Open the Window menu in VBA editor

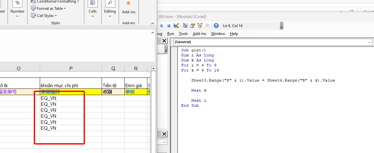[218, 34]
